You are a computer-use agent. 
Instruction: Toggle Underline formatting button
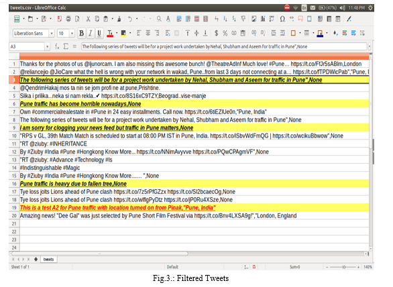point(99,34)
